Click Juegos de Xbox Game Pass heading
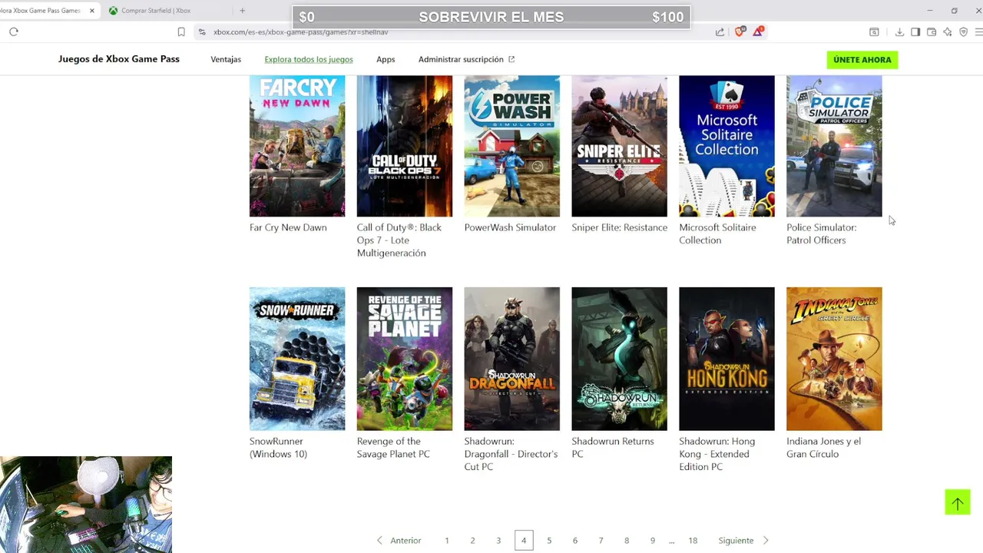Viewport: 983px width, 553px height. (x=119, y=59)
